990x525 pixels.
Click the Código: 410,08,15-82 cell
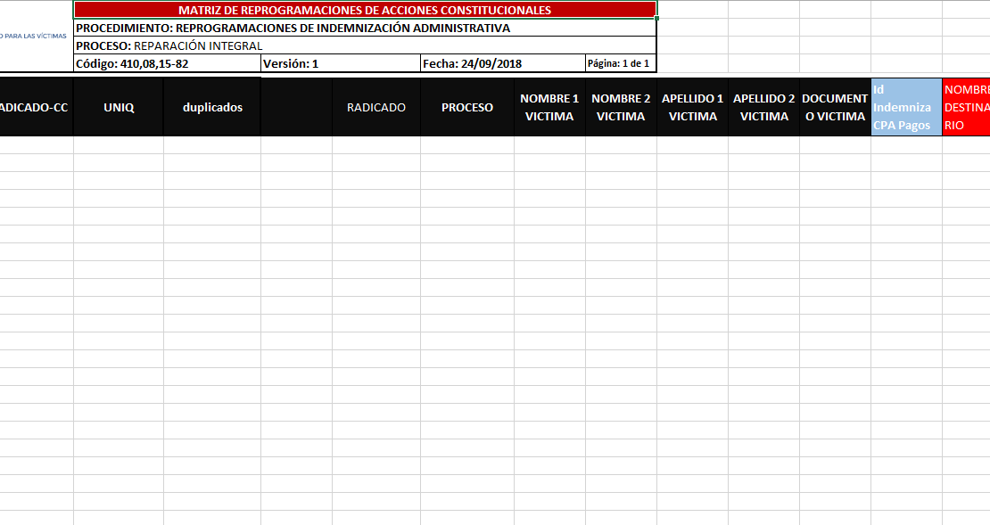click(167, 63)
